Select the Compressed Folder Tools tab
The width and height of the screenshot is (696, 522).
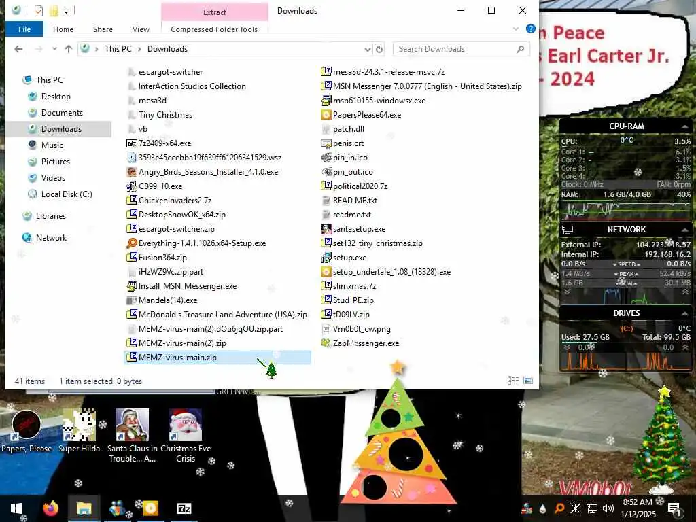pyautogui.click(x=214, y=29)
